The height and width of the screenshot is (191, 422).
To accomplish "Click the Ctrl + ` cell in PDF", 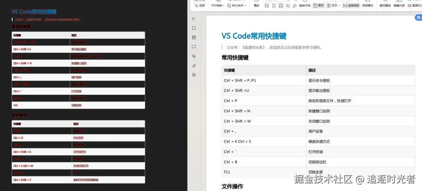I will click(x=264, y=152).
